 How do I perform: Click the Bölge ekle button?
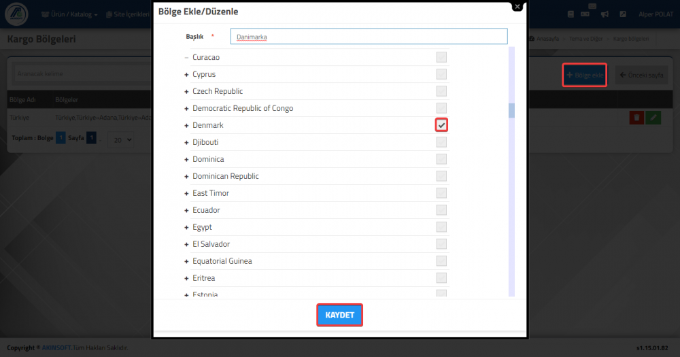pos(585,75)
